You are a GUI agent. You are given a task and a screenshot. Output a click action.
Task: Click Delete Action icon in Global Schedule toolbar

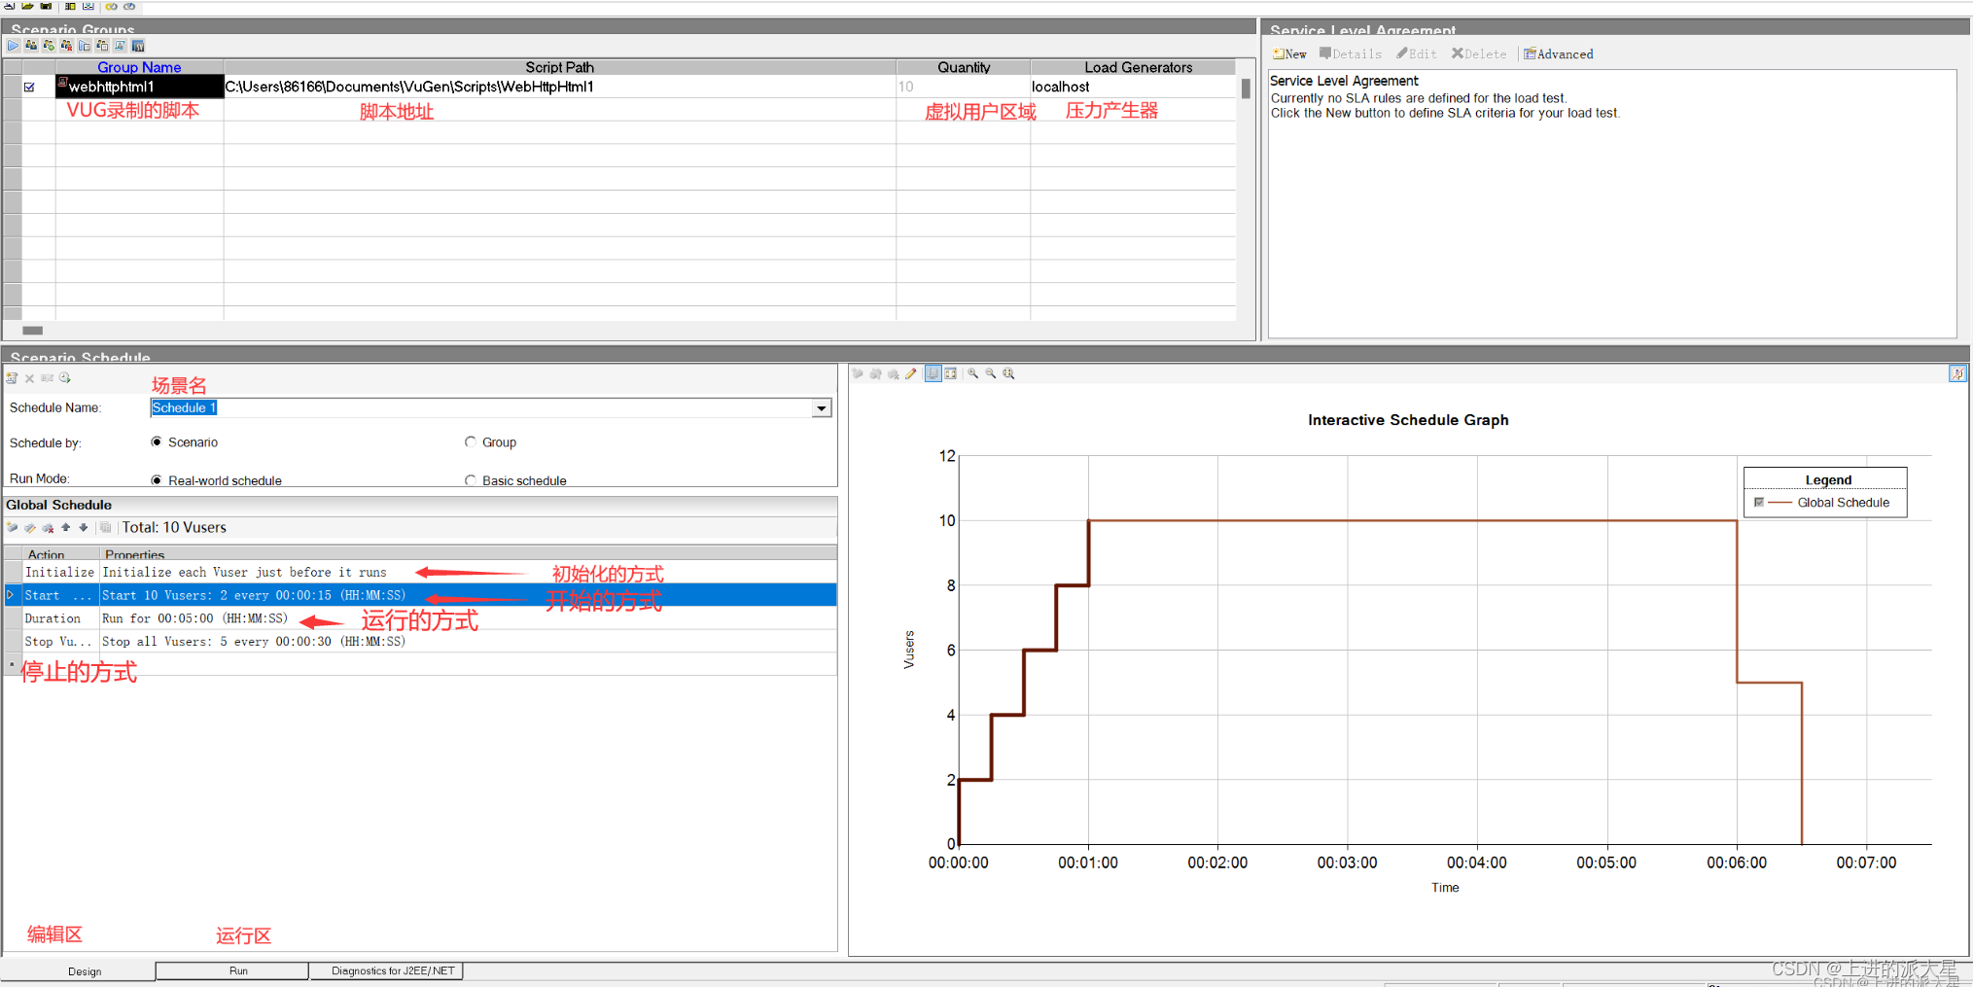click(48, 527)
